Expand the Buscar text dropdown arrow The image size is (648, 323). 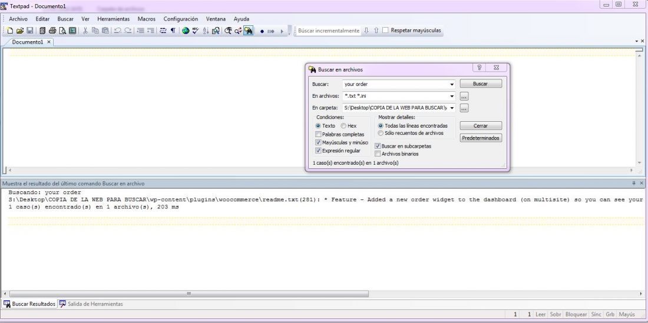[452, 84]
